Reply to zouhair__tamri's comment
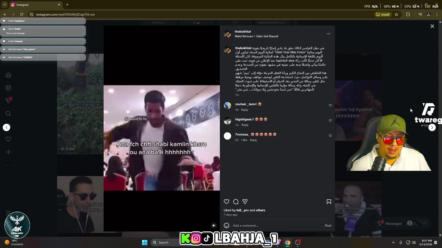This screenshot has height=248, width=442. click(x=244, y=110)
